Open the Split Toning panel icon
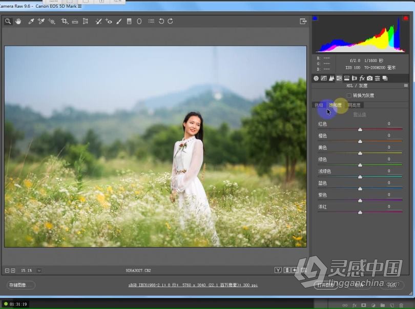 [347, 78]
